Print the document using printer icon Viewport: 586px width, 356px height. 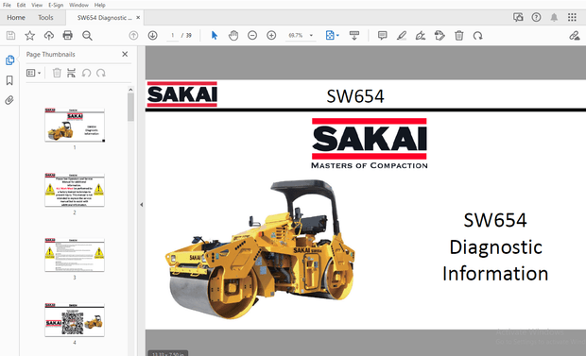coord(68,36)
